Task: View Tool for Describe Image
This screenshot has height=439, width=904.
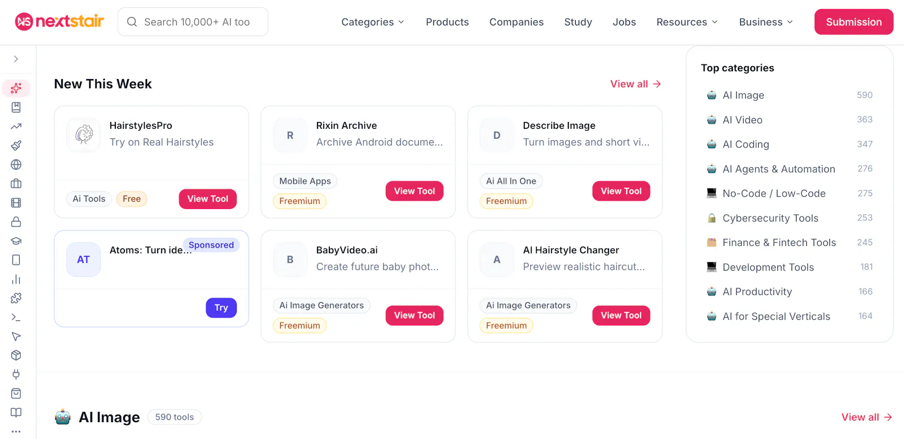Action: (621, 191)
